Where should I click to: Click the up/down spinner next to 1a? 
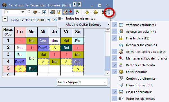pos(29,12)
